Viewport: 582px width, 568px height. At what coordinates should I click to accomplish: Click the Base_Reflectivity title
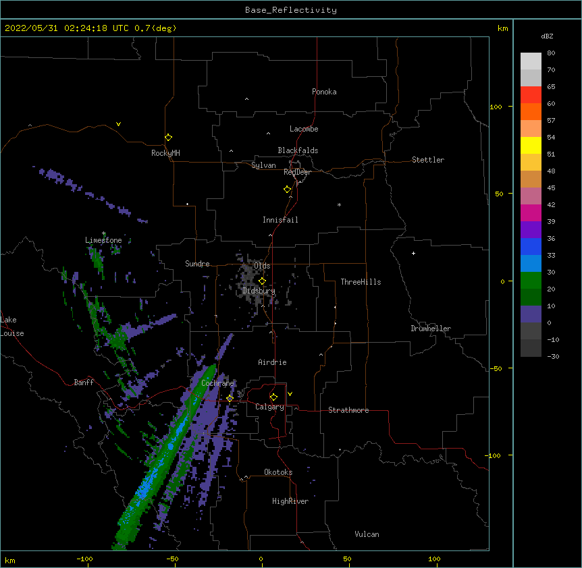(x=291, y=10)
